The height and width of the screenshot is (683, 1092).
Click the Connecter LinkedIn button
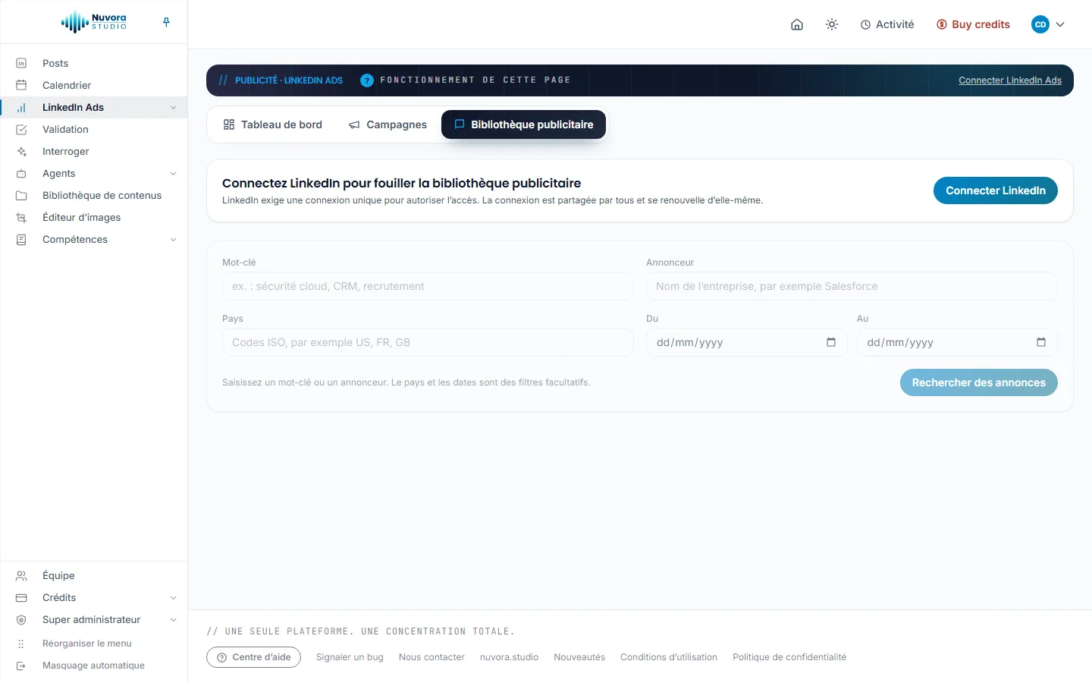[996, 190]
